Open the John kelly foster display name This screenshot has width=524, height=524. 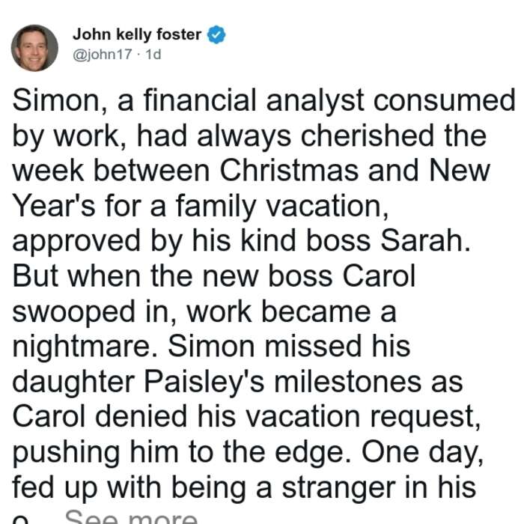137,34
